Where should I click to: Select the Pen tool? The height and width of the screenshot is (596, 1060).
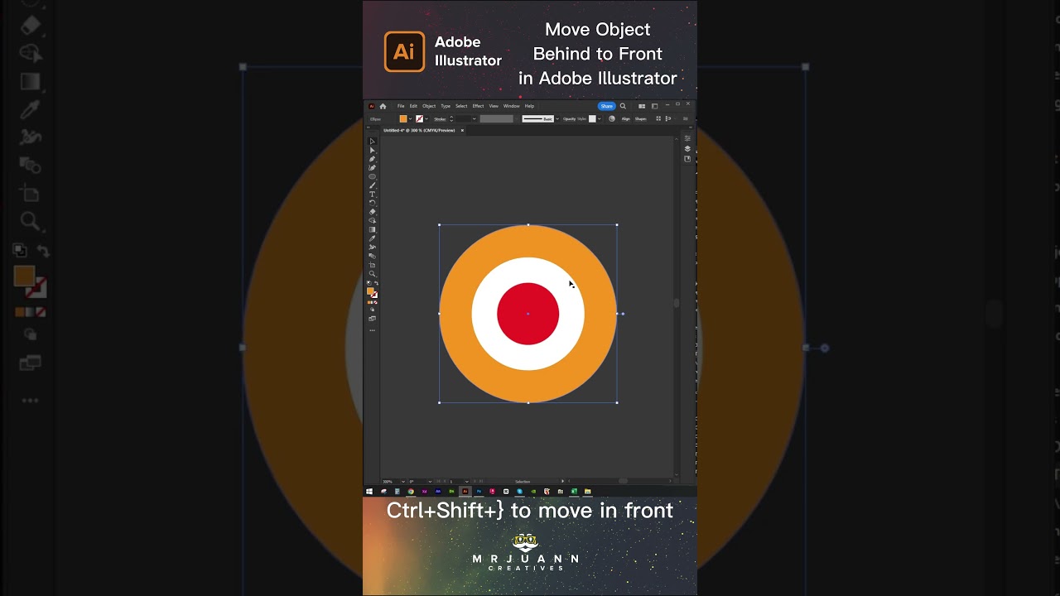(x=372, y=159)
